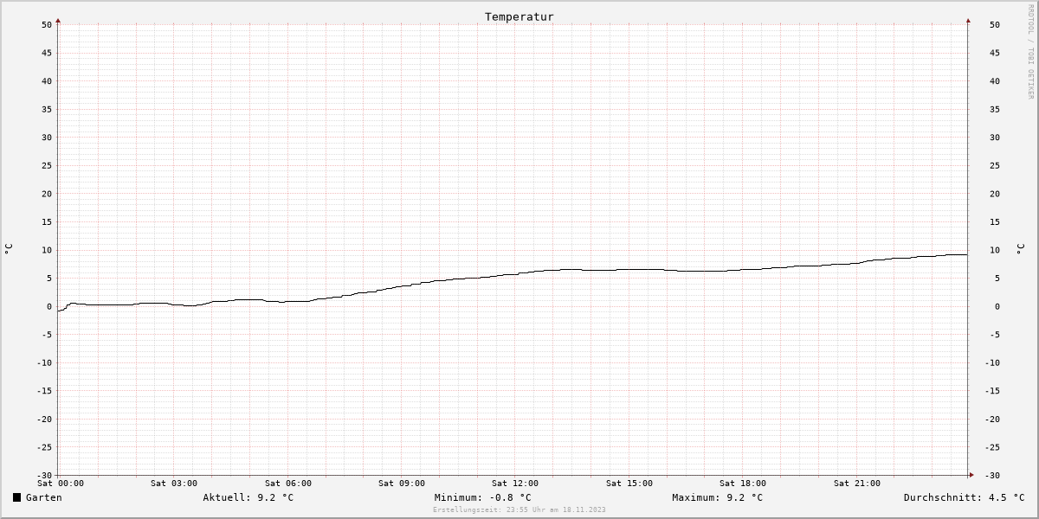Click the right y-axis "35" label
This screenshot has height=519, width=1039.
click(x=995, y=109)
